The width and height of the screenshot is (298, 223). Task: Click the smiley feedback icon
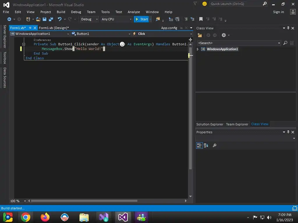[205, 4]
